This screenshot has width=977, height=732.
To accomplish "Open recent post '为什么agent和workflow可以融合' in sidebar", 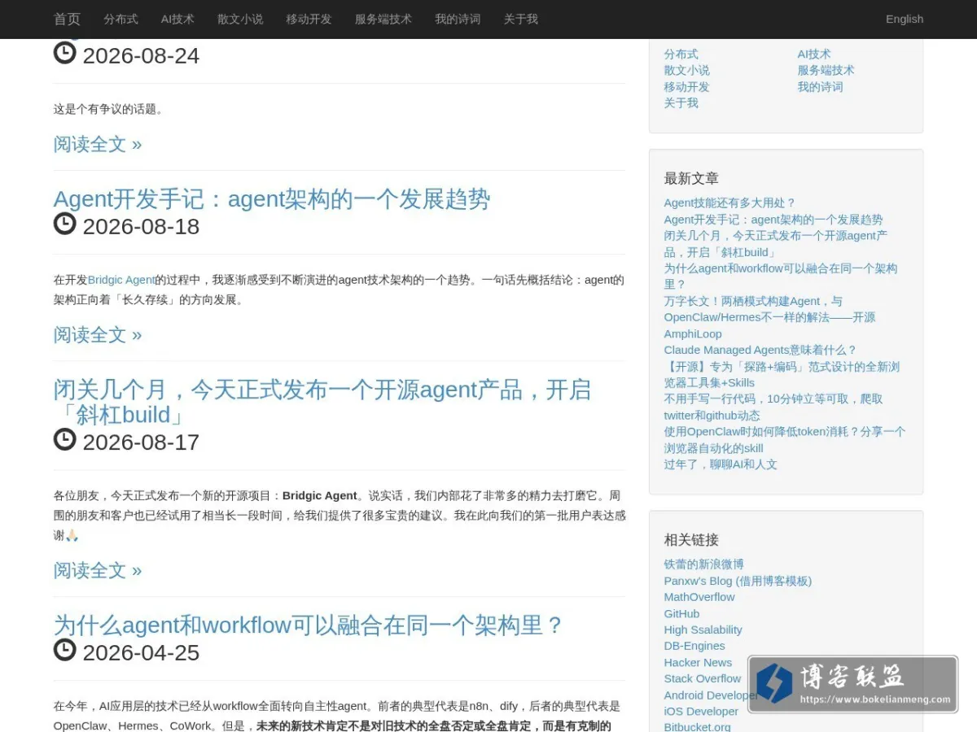I will [780, 276].
